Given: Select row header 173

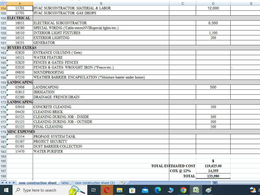Looking at the screenshot, I should click(3, 102).
